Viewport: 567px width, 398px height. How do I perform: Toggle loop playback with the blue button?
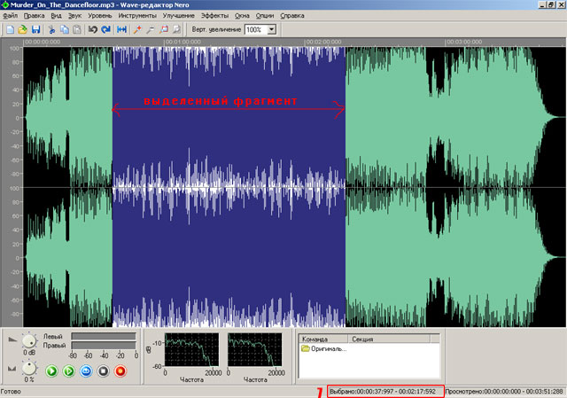86,371
